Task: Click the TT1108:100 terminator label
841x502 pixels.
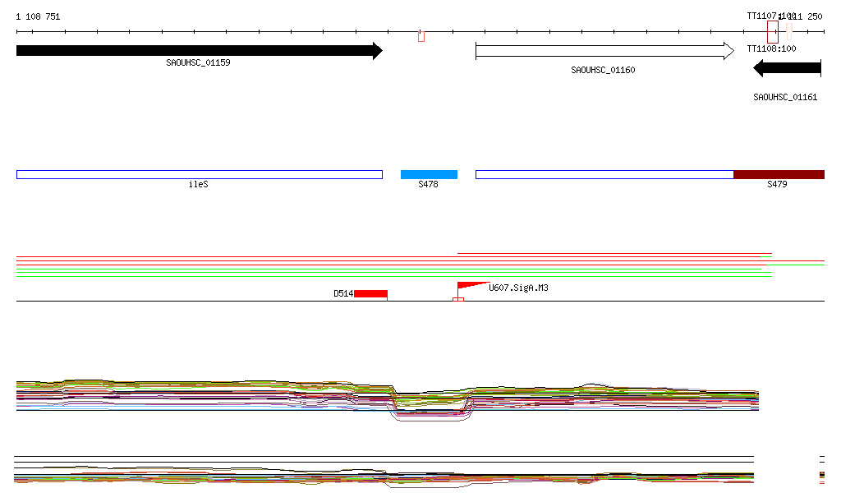Action: point(771,48)
